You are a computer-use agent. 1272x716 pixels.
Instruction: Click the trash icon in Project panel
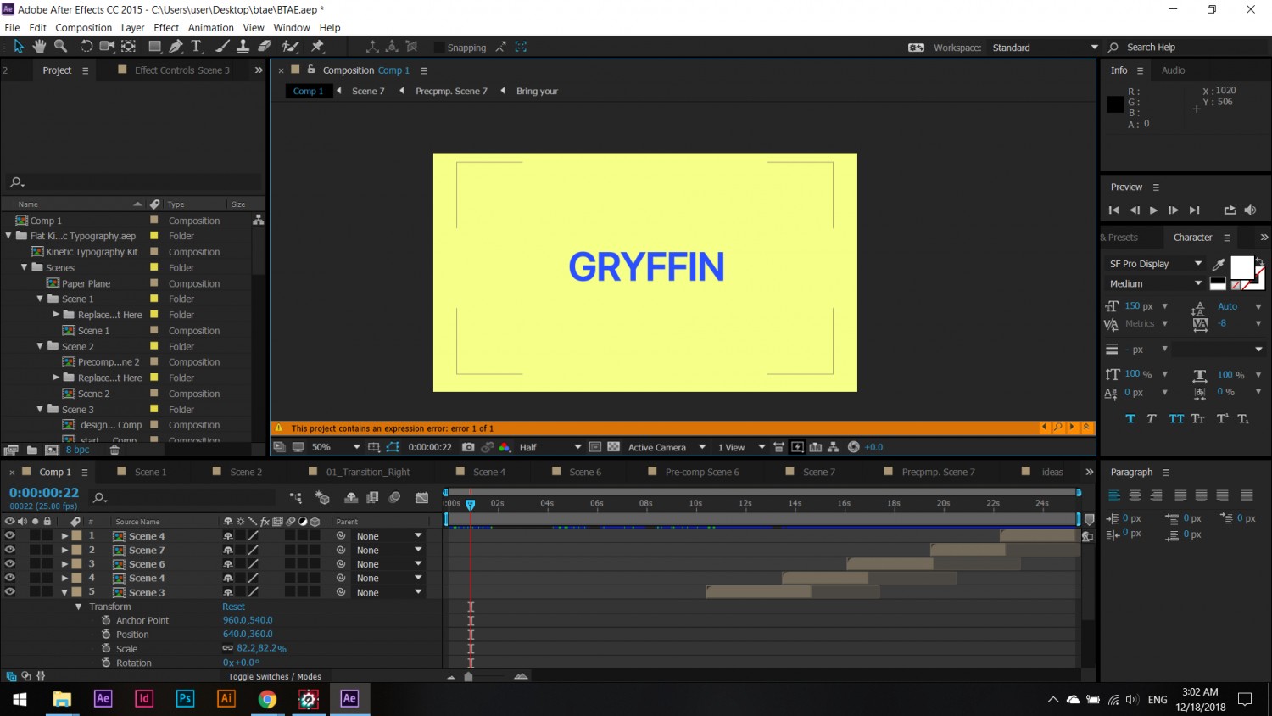pos(114,450)
